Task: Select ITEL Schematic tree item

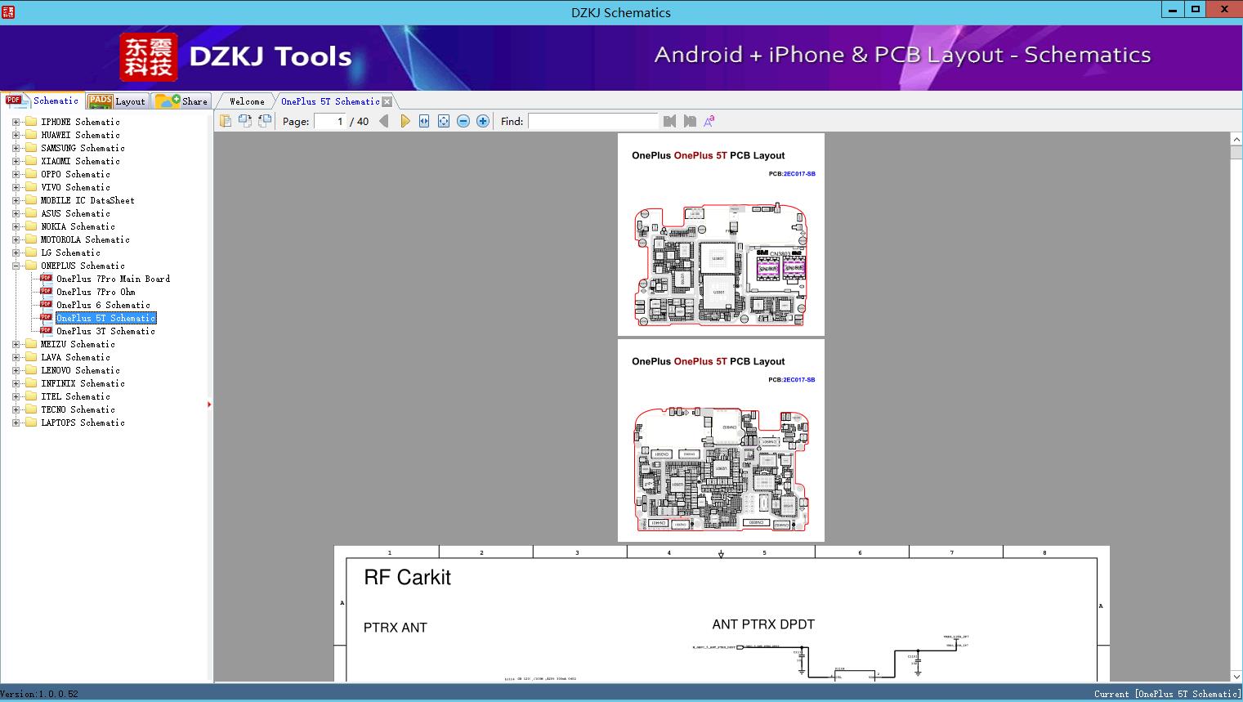Action: click(x=75, y=396)
